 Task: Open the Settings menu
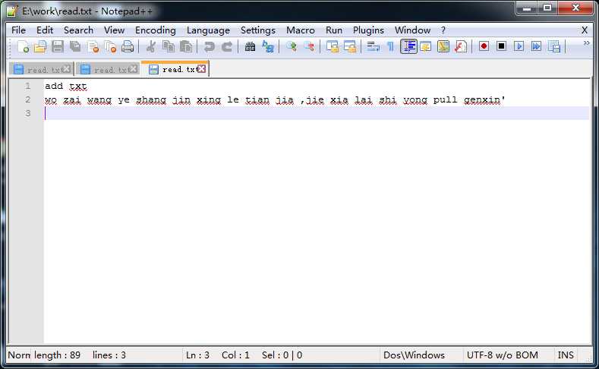pyautogui.click(x=258, y=30)
